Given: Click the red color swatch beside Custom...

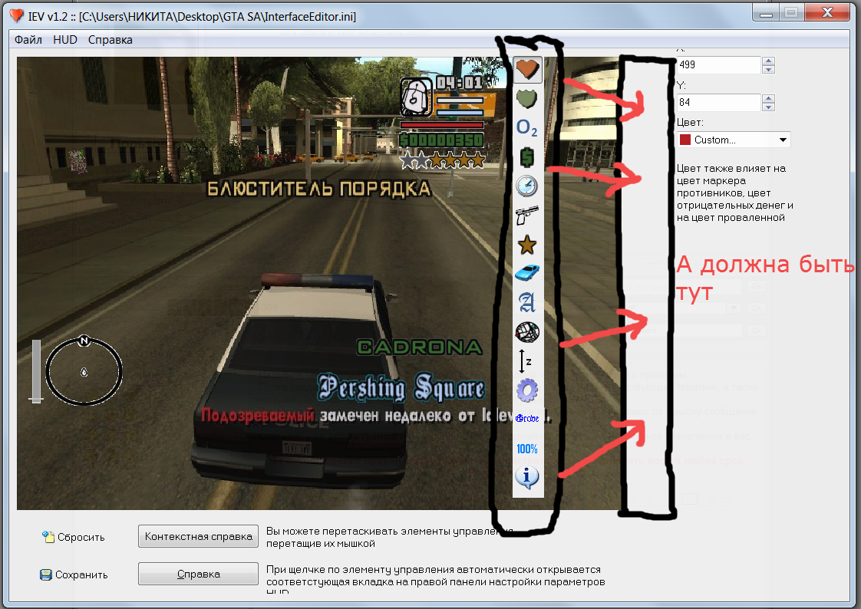Looking at the screenshot, I should coord(685,140).
